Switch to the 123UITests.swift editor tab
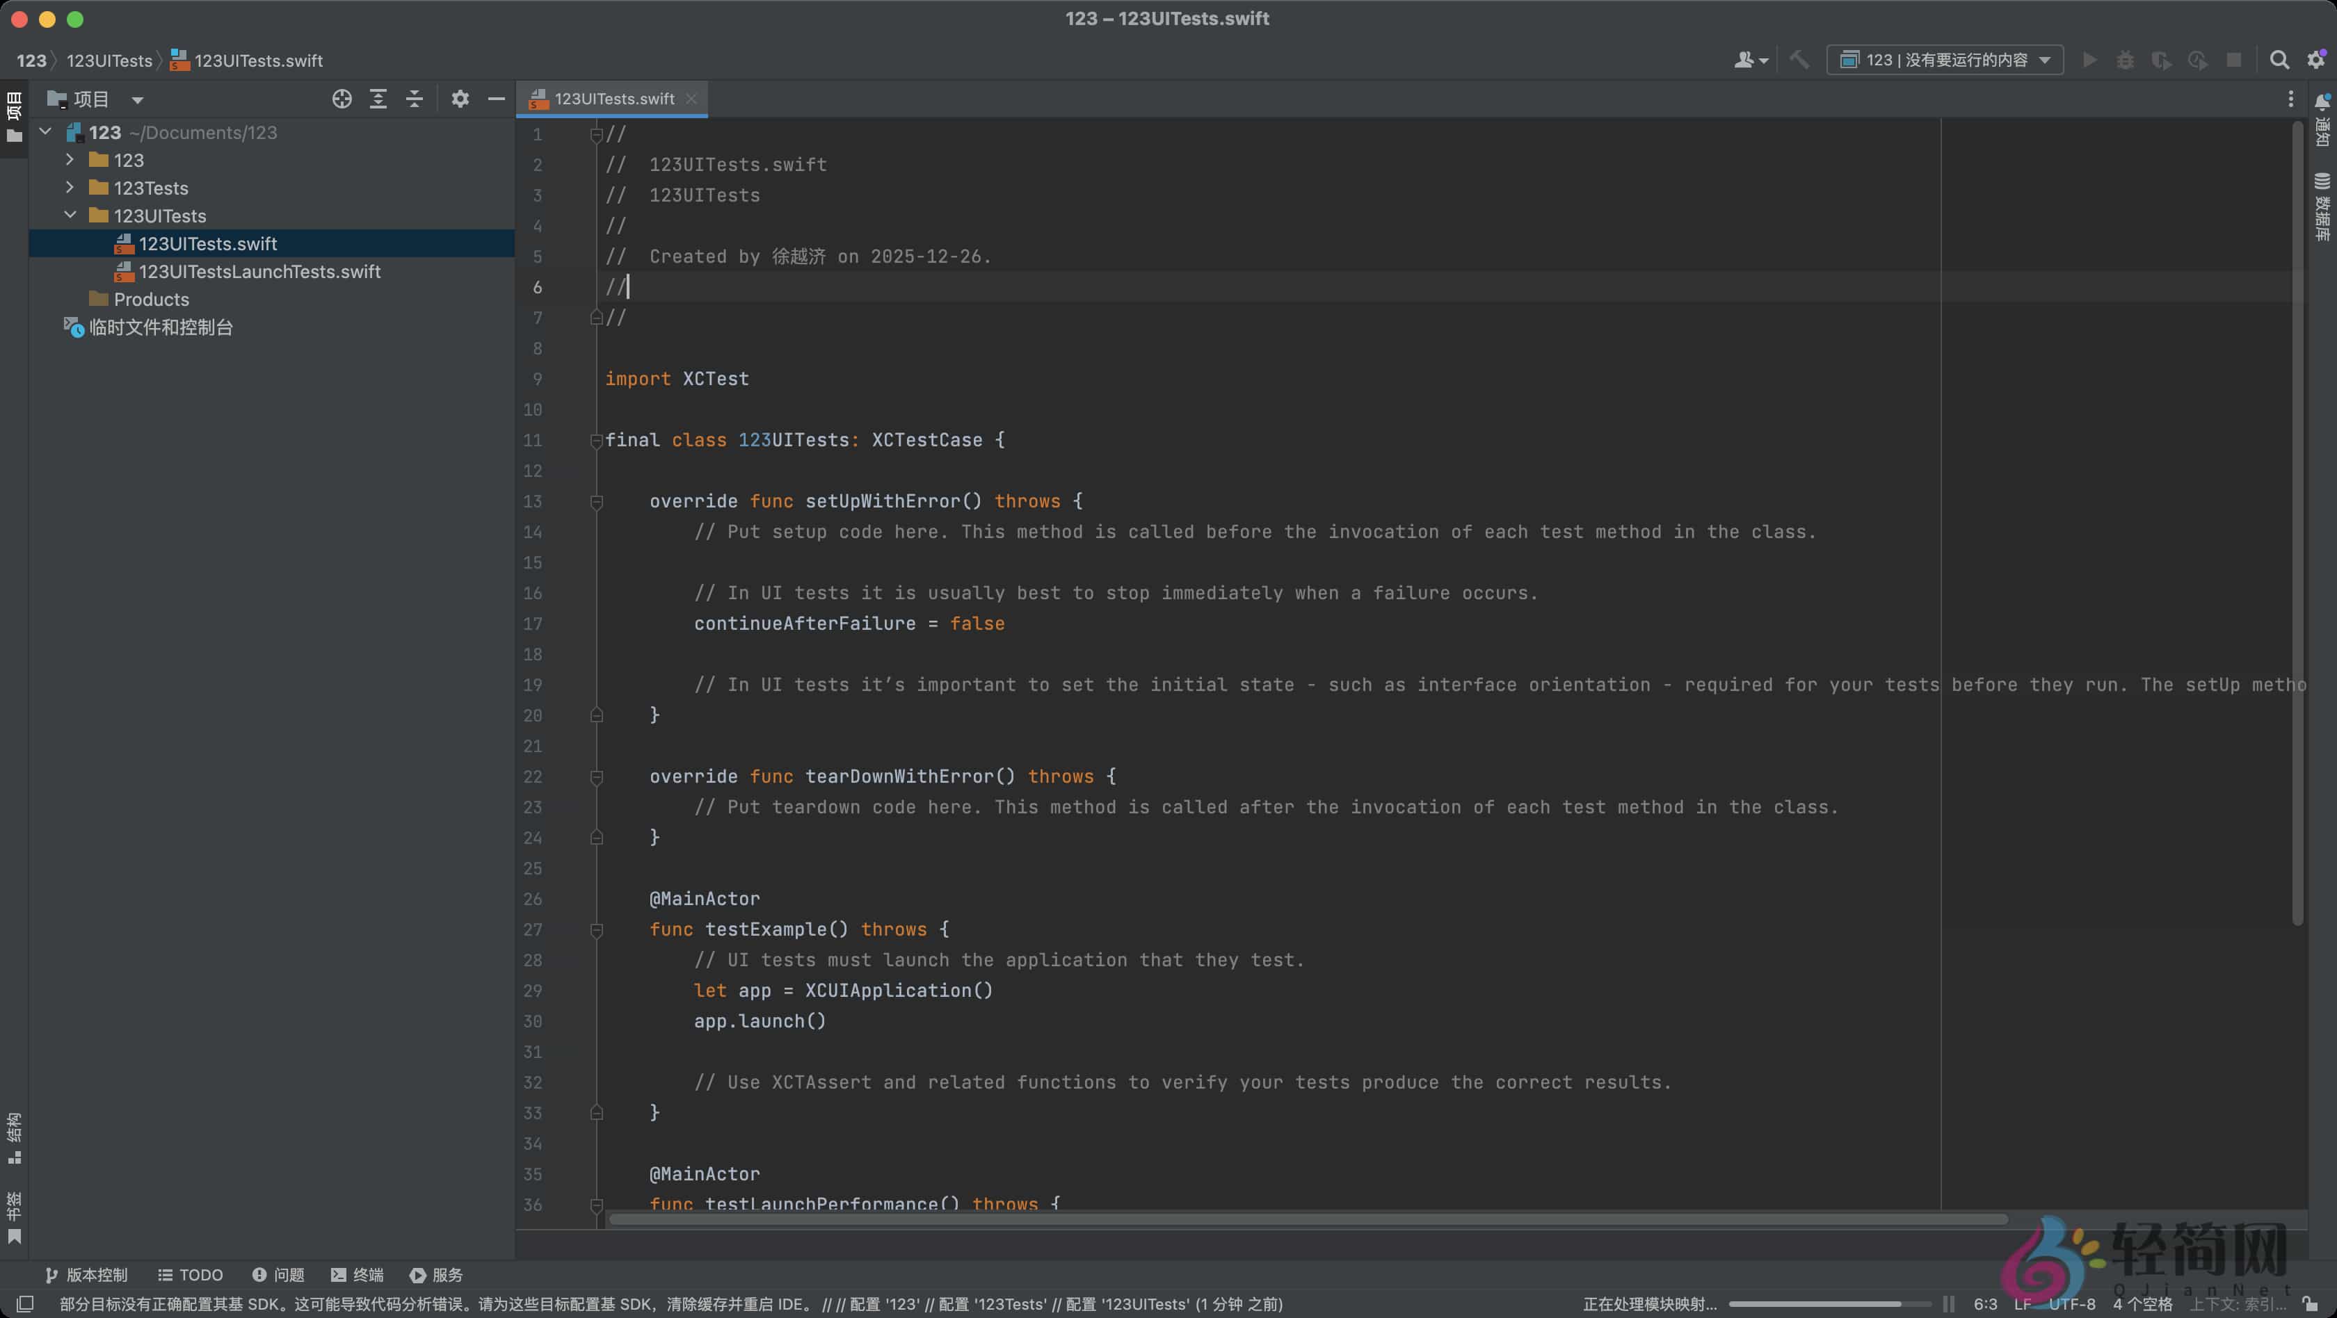2337x1318 pixels. coord(612,99)
